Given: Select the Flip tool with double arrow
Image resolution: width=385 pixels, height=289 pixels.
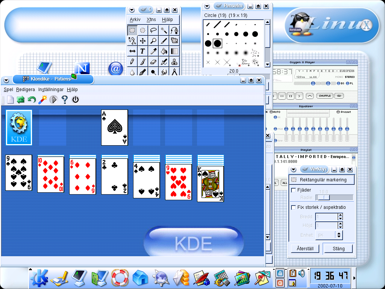Looking at the screenshot, I should click(132, 51).
